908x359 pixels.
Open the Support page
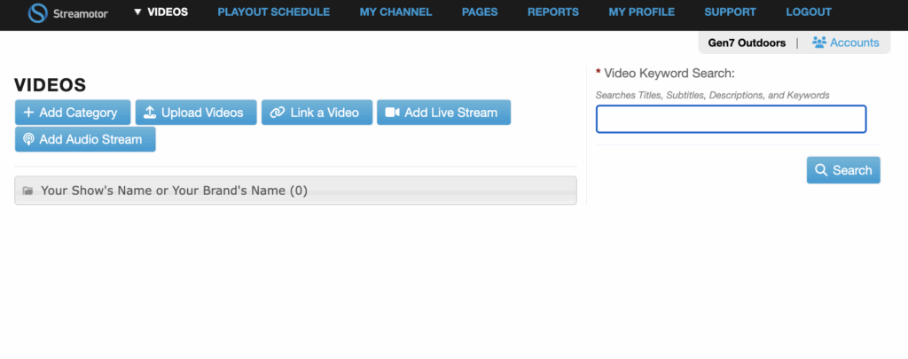[x=730, y=12]
